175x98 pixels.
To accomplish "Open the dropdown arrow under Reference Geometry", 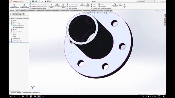I will [x=115, y=8].
